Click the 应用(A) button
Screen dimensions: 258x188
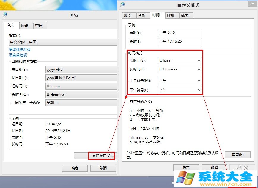pos(242,167)
